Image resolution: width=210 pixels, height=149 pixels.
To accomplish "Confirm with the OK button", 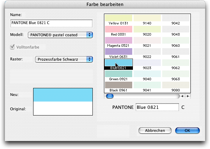I will point(187,131).
